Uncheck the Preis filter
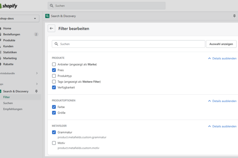Screen dimensions: 238x158 54,70
